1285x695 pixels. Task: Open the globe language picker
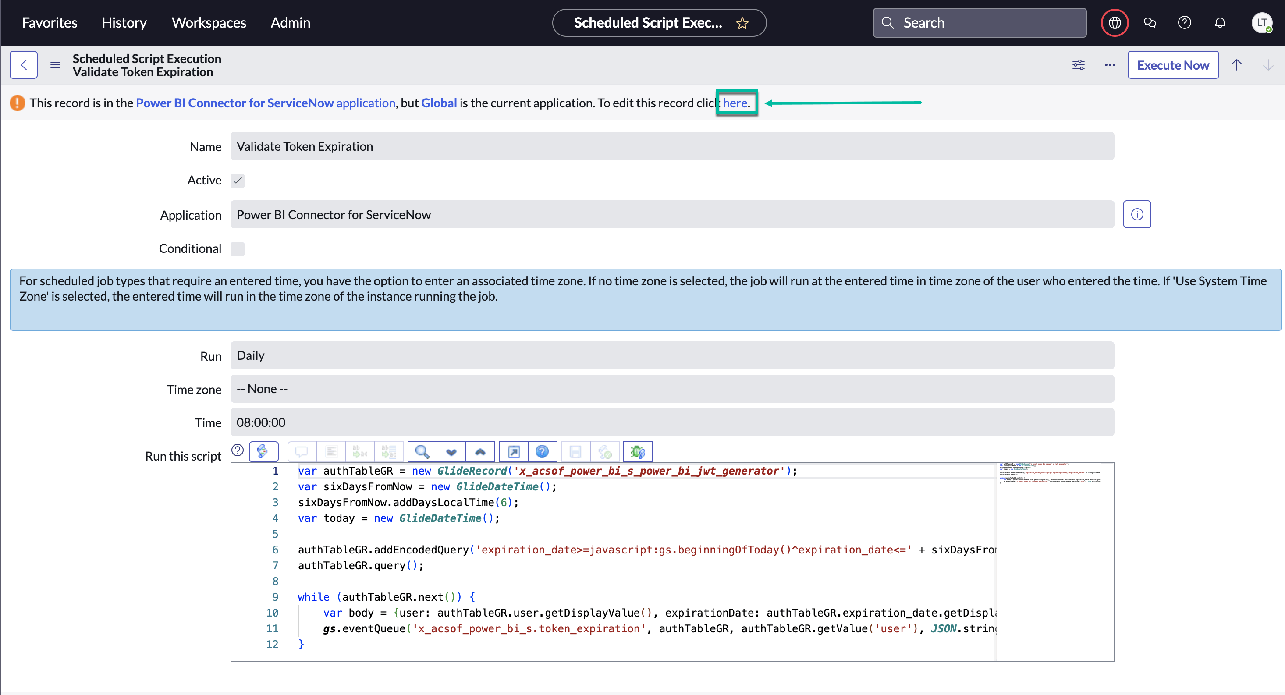[1114, 22]
